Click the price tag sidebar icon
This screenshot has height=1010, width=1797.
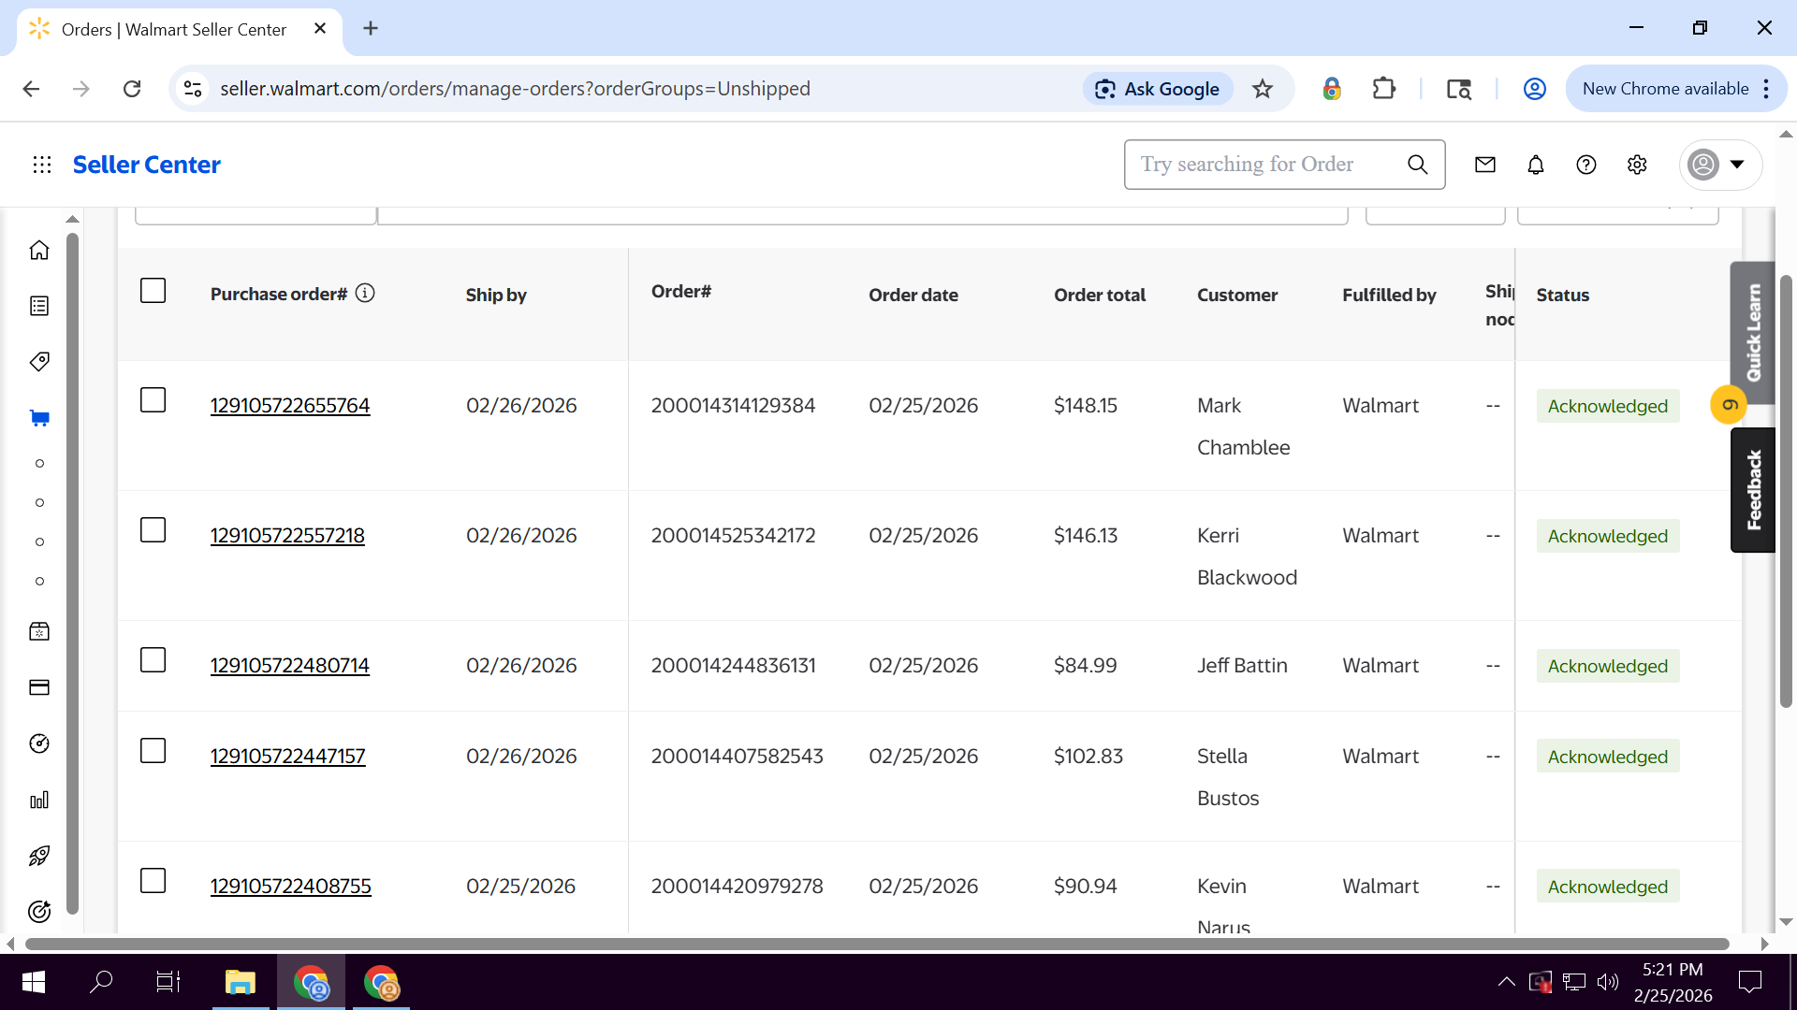(x=39, y=362)
